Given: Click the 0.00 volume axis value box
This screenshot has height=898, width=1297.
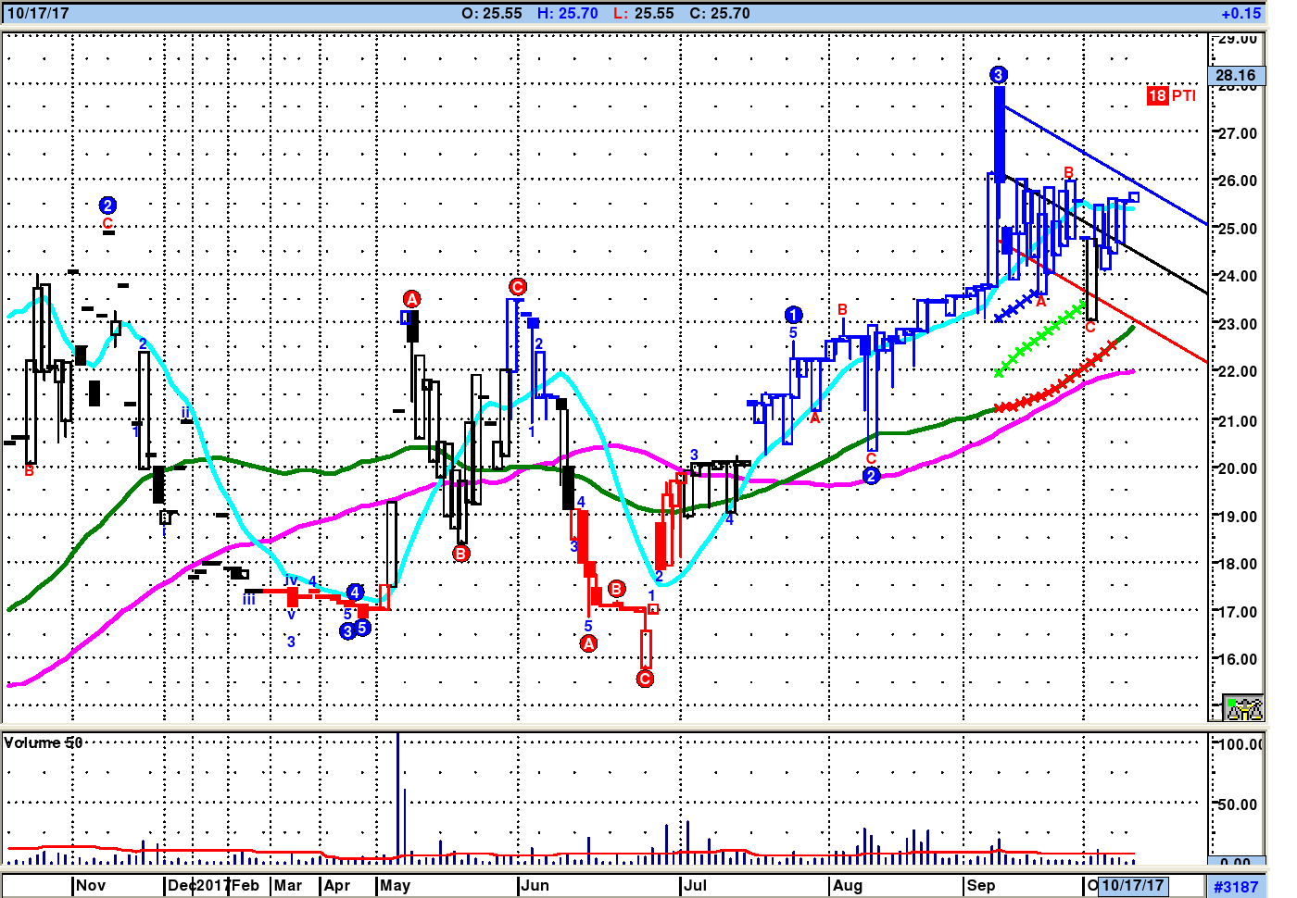Looking at the screenshot, I should coord(1236,862).
